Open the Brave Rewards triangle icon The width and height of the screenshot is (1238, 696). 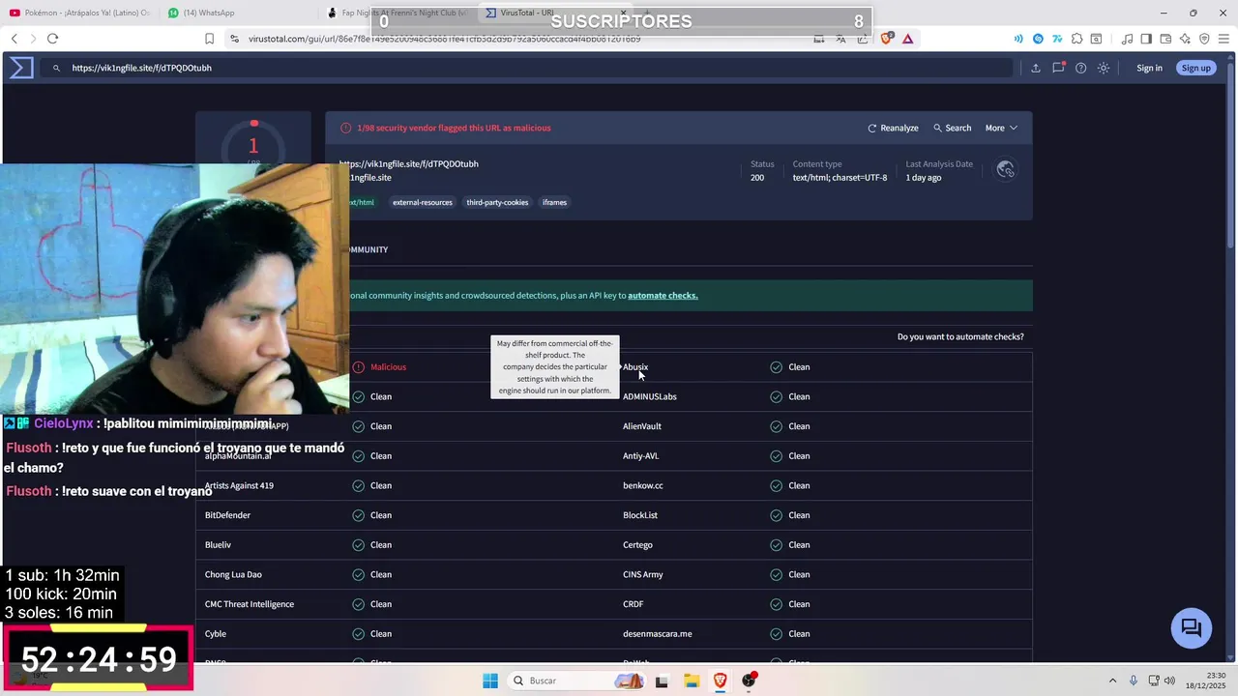[907, 39]
